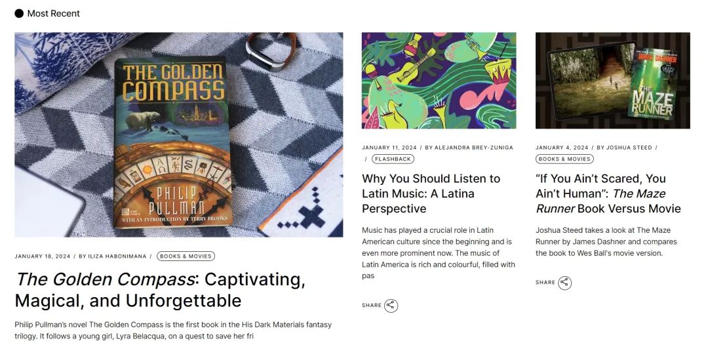Click the January 4, 2024 date
This screenshot has width=708, height=345.
[562, 148]
